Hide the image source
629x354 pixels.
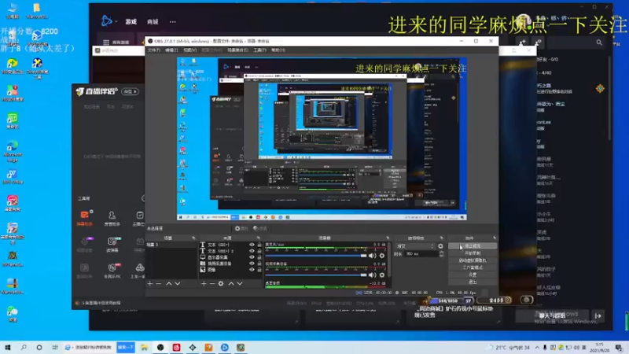(x=252, y=270)
